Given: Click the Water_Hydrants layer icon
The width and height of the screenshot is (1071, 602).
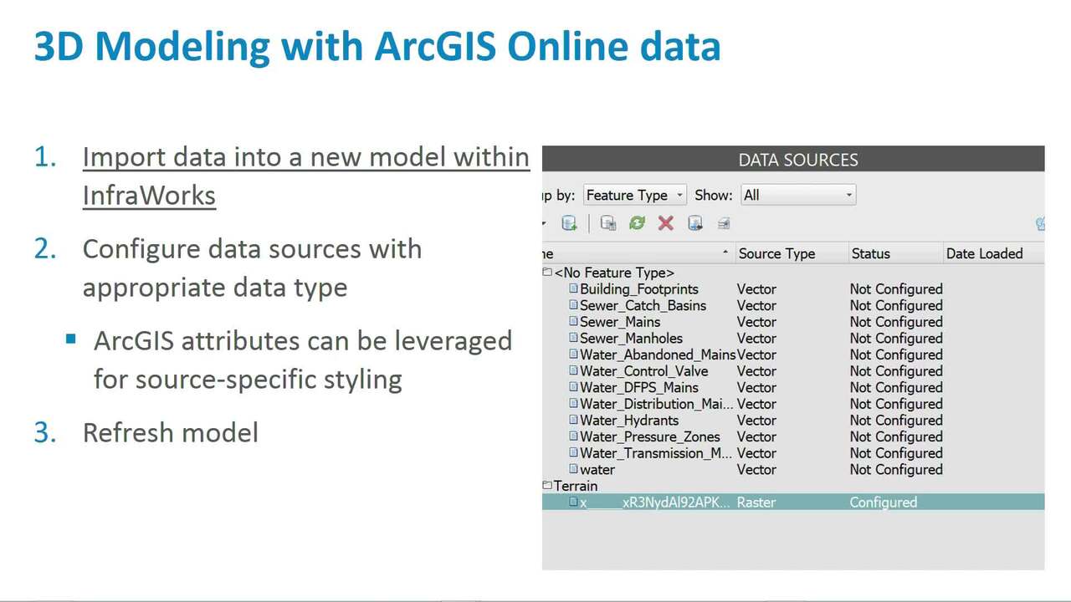Looking at the screenshot, I should pos(573,420).
